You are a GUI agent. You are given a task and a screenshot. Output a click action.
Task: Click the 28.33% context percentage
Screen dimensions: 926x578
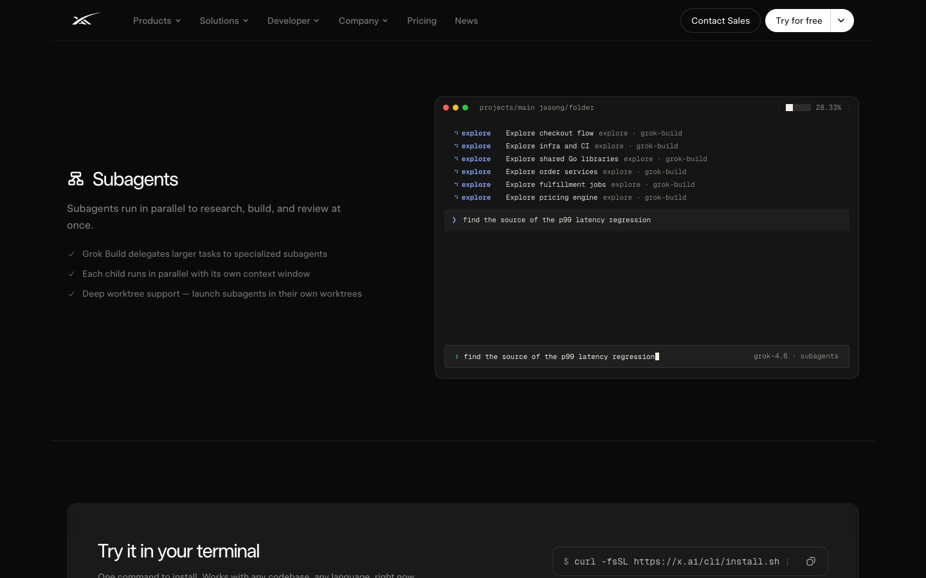click(x=828, y=108)
